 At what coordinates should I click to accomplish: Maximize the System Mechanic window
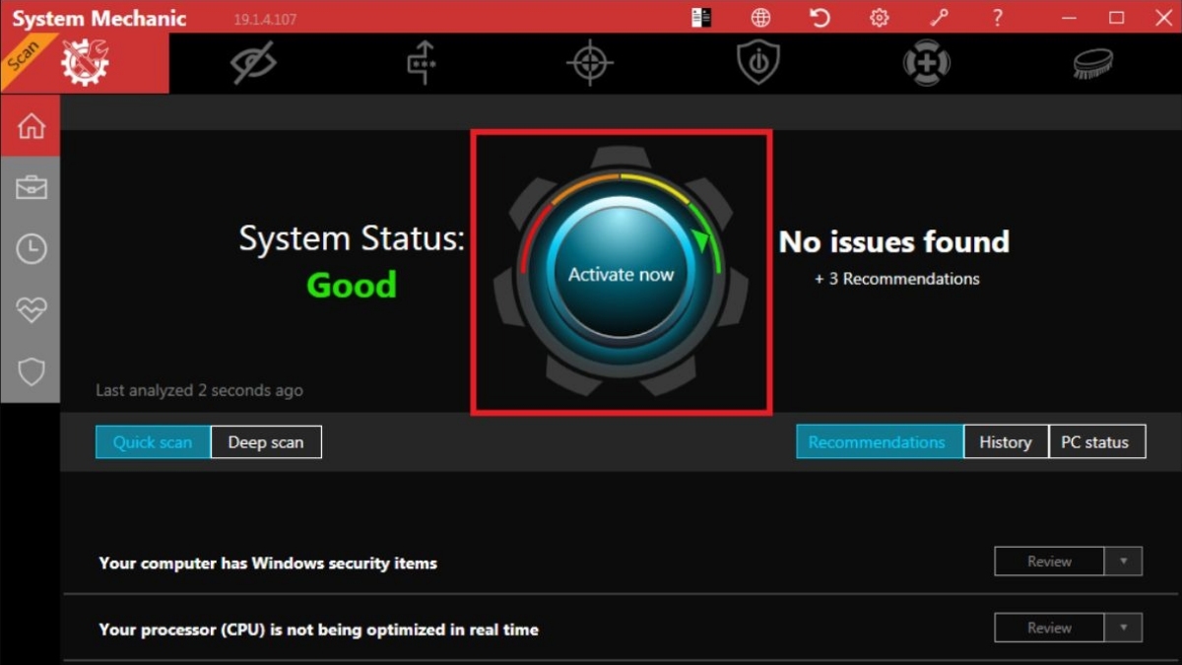(1116, 18)
